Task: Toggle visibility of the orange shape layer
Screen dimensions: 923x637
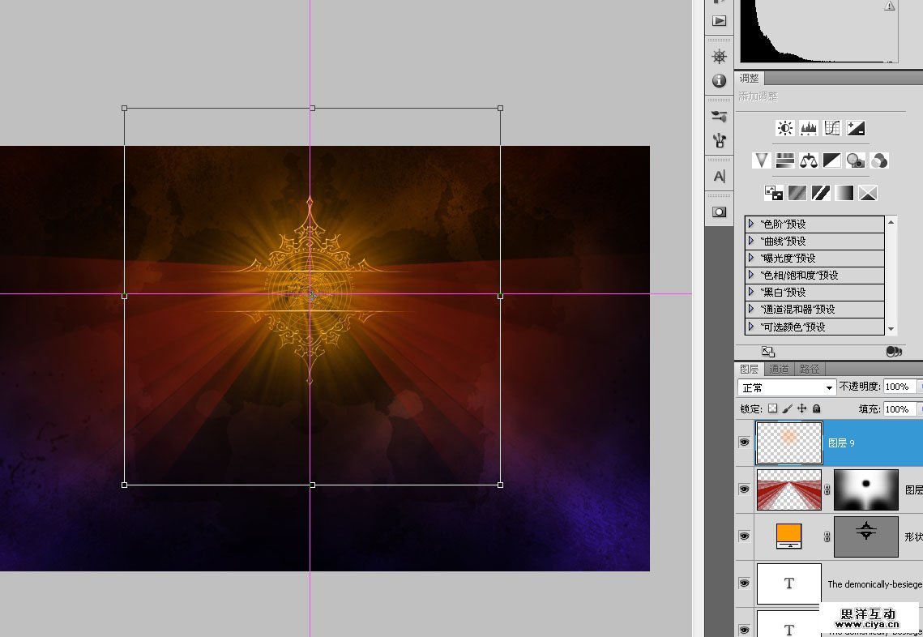Action: tap(744, 537)
